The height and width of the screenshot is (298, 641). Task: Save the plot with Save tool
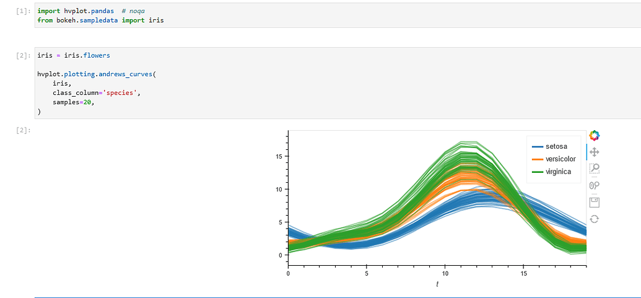594,202
